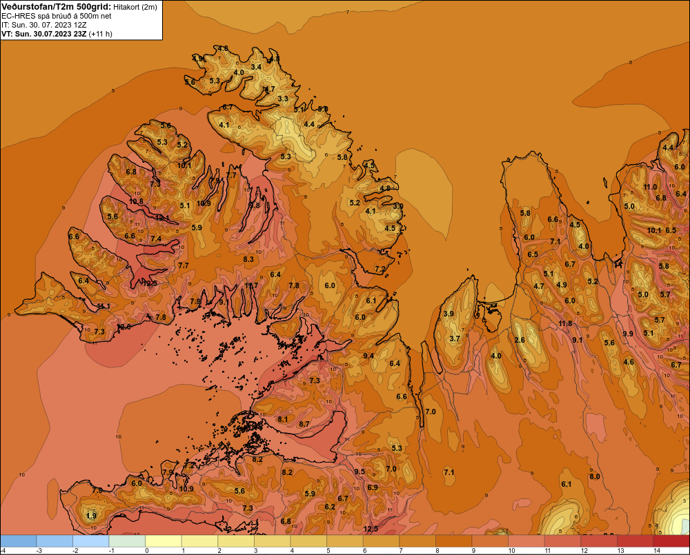This screenshot has height=555, width=690.
Task: Pick the pale yellow legend swatch between 0 and 1
Action: coord(164,541)
